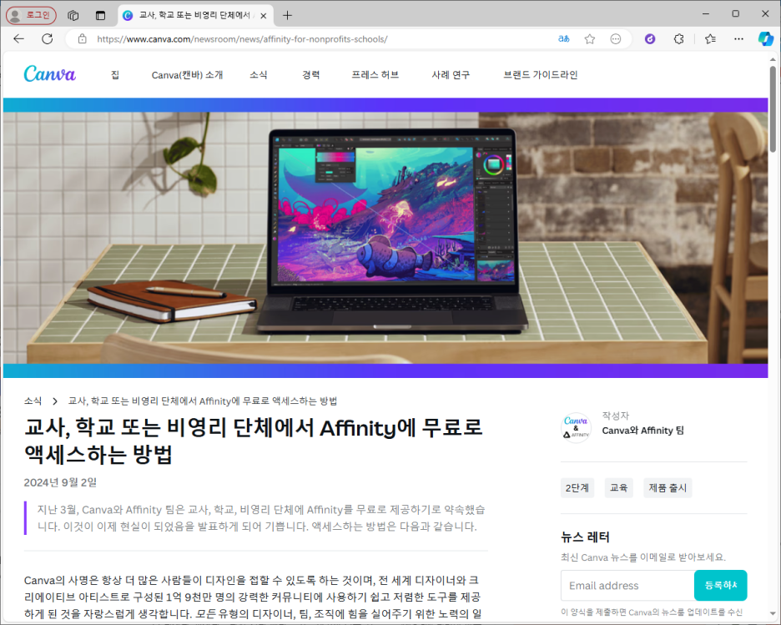Screen dimensions: 781x625
Task: Click the URL address bar
Action: [319, 39]
